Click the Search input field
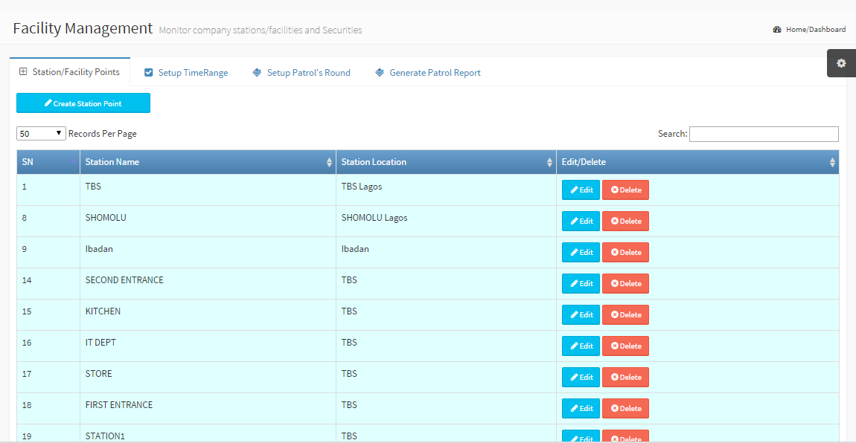This screenshot has width=856, height=443. [764, 135]
